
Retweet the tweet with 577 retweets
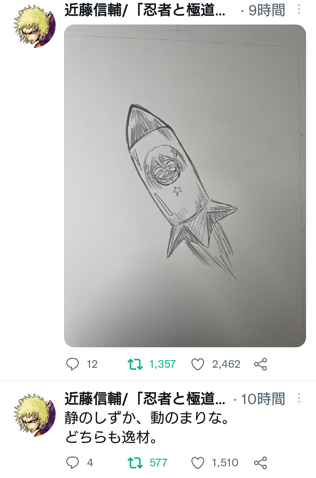tap(135, 463)
